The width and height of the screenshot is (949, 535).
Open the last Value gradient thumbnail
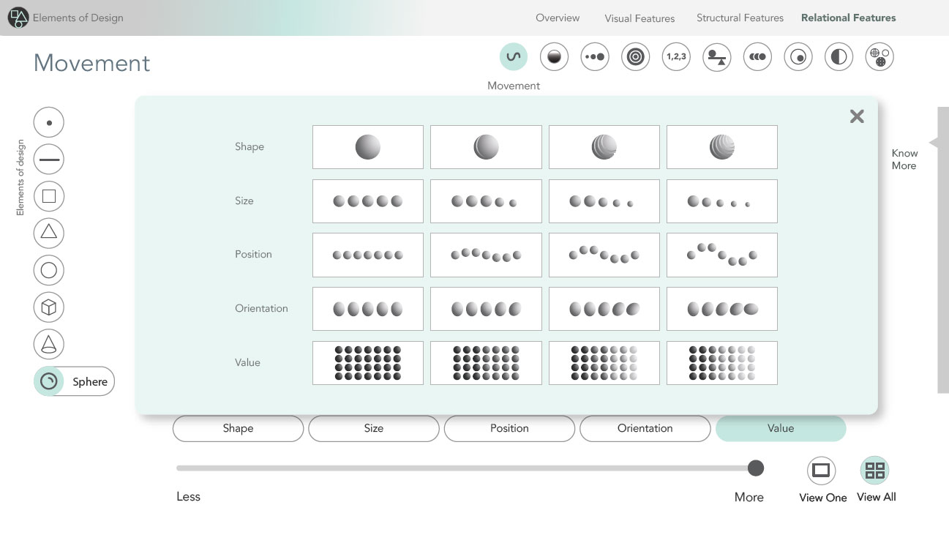pos(721,363)
